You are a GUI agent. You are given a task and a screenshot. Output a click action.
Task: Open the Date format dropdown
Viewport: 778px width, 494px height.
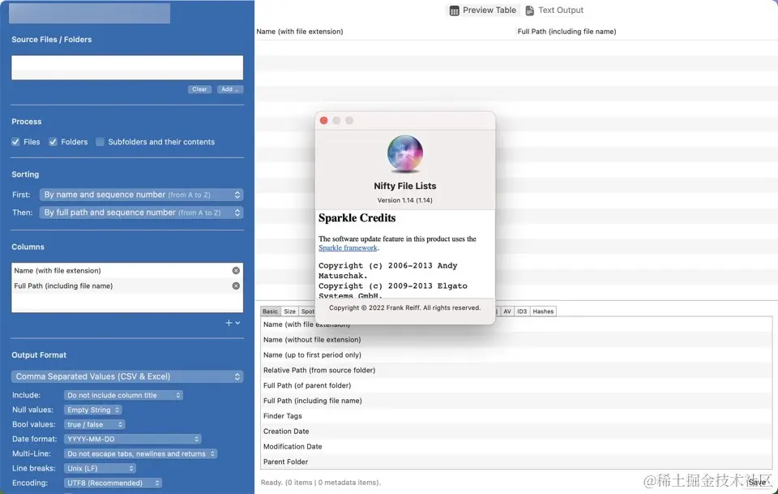132,439
